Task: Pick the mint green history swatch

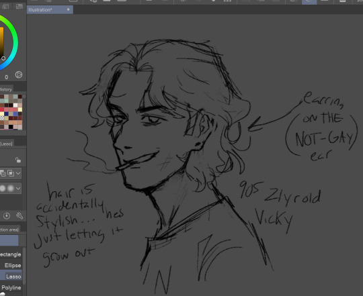Action: pyautogui.click(x=6, y=101)
